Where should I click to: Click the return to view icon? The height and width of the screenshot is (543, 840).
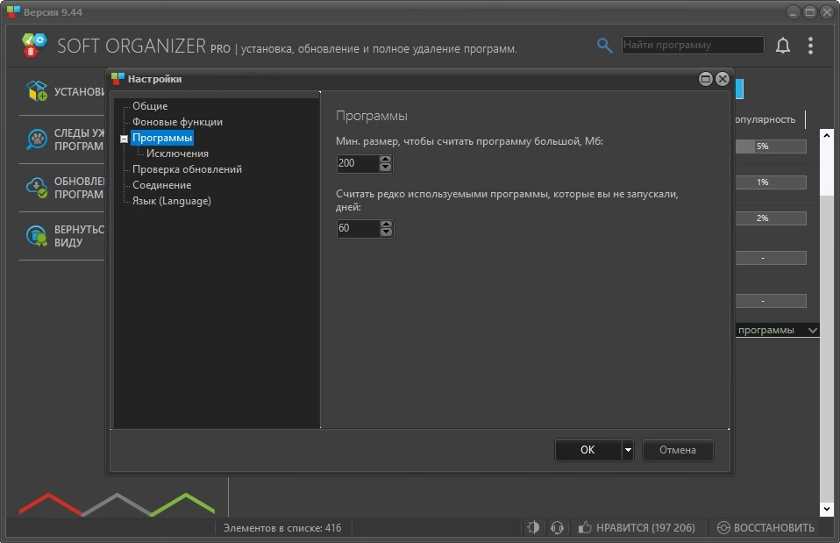[x=37, y=236]
